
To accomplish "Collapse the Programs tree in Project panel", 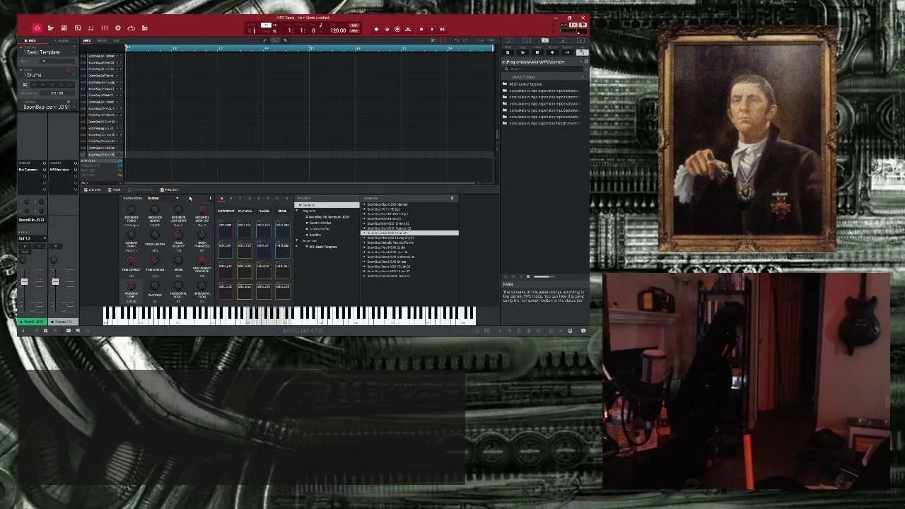I will pyautogui.click(x=298, y=211).
